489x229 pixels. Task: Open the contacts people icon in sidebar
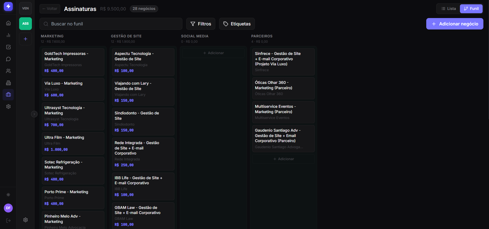point(8,71)
